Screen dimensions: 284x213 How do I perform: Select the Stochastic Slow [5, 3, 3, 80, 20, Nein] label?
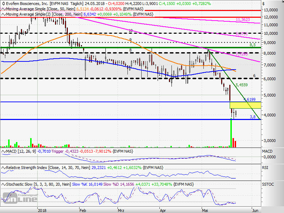pos(38,184)
